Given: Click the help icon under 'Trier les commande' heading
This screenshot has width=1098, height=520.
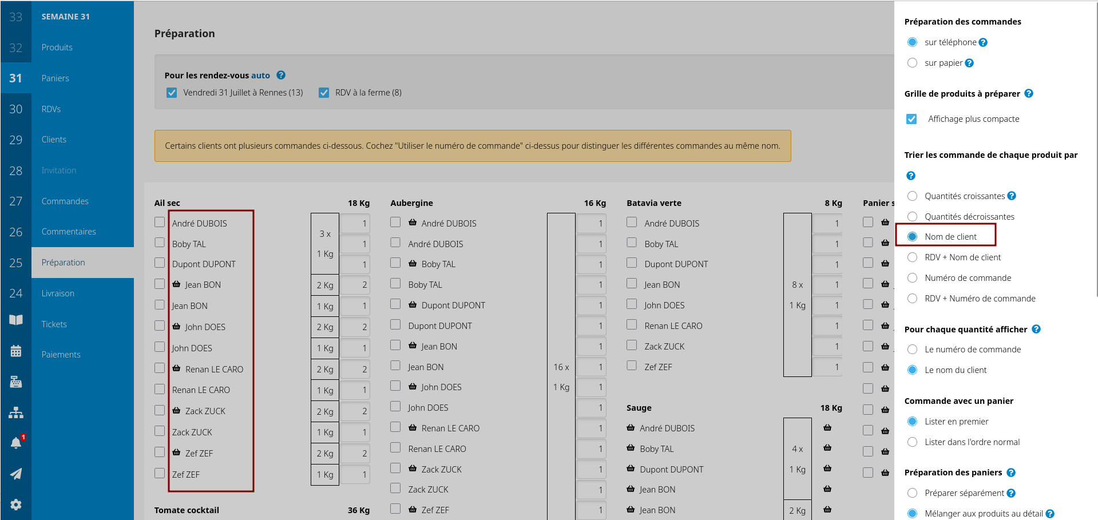Looking at the screenshot, I should click(911, 176).
